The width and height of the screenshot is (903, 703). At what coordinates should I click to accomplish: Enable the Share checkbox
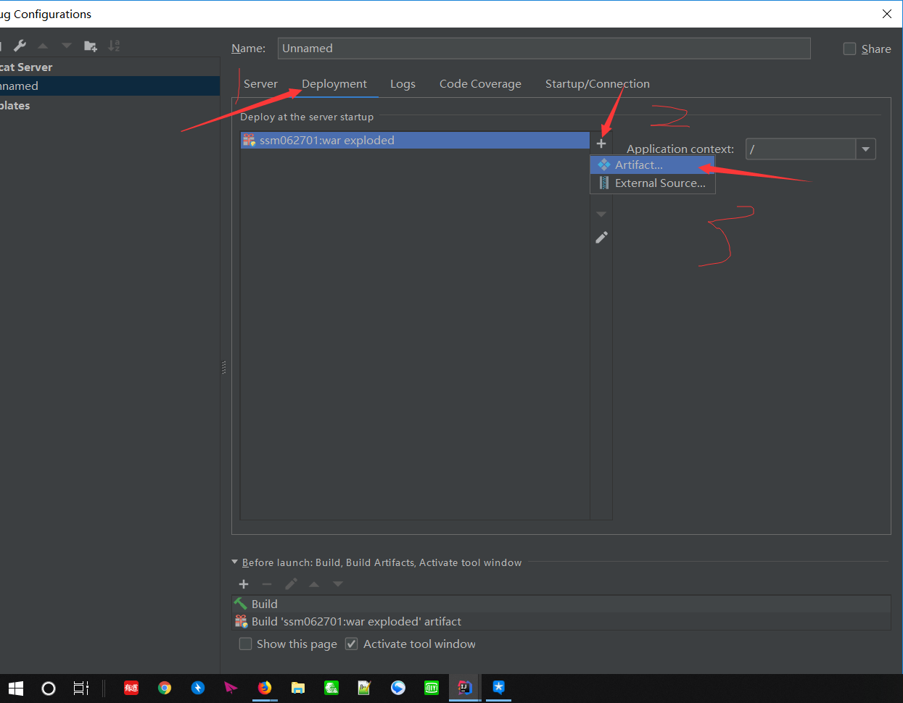coord(849,49)
